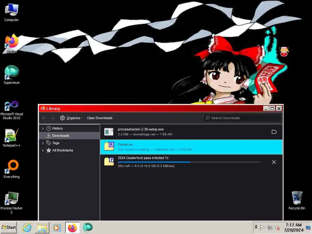Viewport: 312px width, 234px height.
Task: Select Tags in the Library sidebar
Action: click(56, 143)
